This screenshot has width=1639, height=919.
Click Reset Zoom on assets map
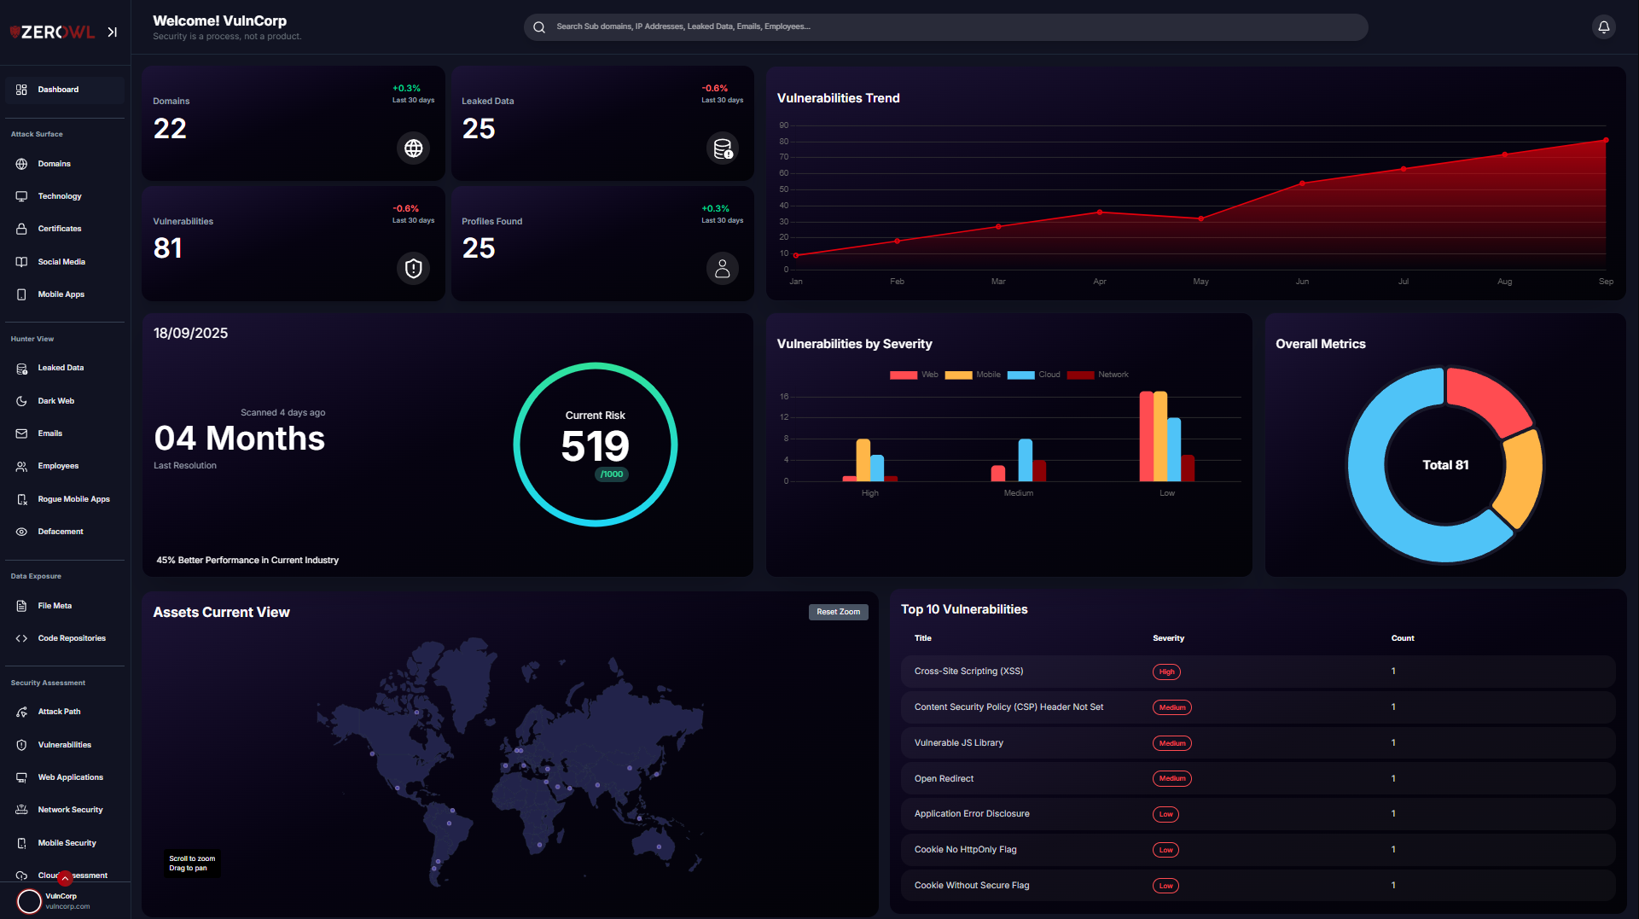[838, 612]
